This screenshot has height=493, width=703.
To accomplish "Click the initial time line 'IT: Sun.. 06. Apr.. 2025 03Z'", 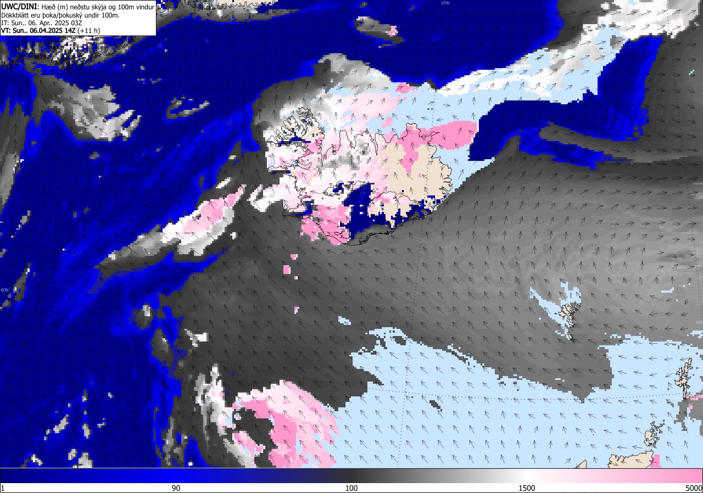I will point(42,23).
